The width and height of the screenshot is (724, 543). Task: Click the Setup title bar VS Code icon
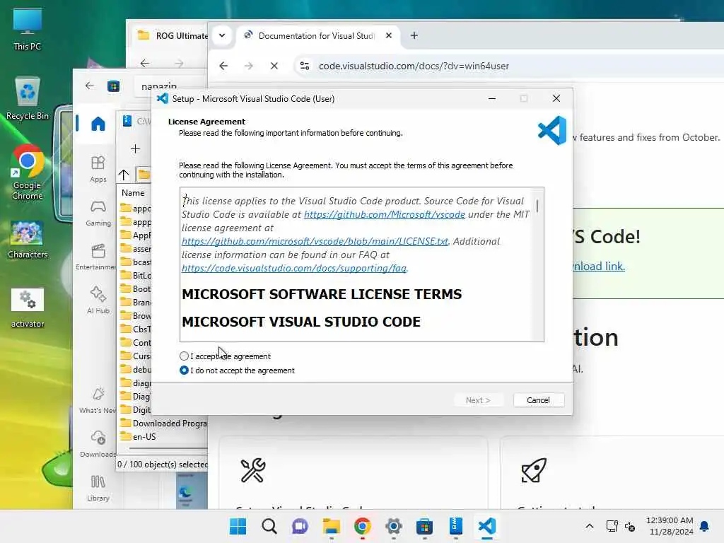coord(162,98)
